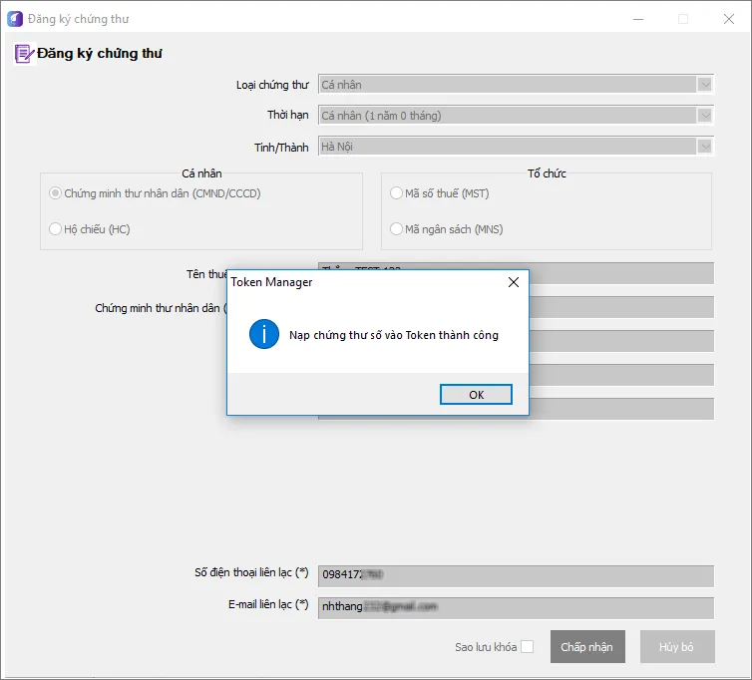The height and width of the screenshot is (680, 752).
Task: Click the Chứng minh thư nhân dân number field
Action: tap(618, 307)
